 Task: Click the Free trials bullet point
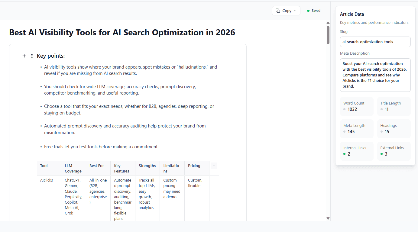tap(101, 147)
